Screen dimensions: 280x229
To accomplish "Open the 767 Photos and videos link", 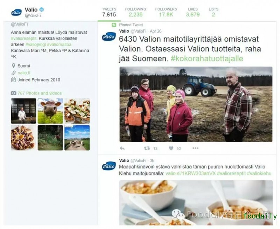I will [x=40, y=93].
